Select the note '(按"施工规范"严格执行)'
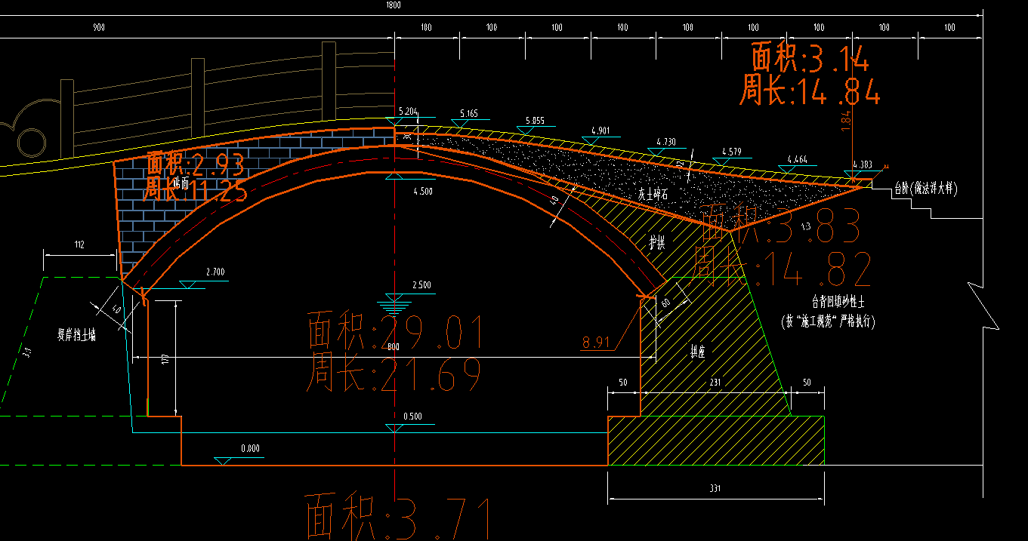This screenshot has width=1028, height=541. (829, 321)
